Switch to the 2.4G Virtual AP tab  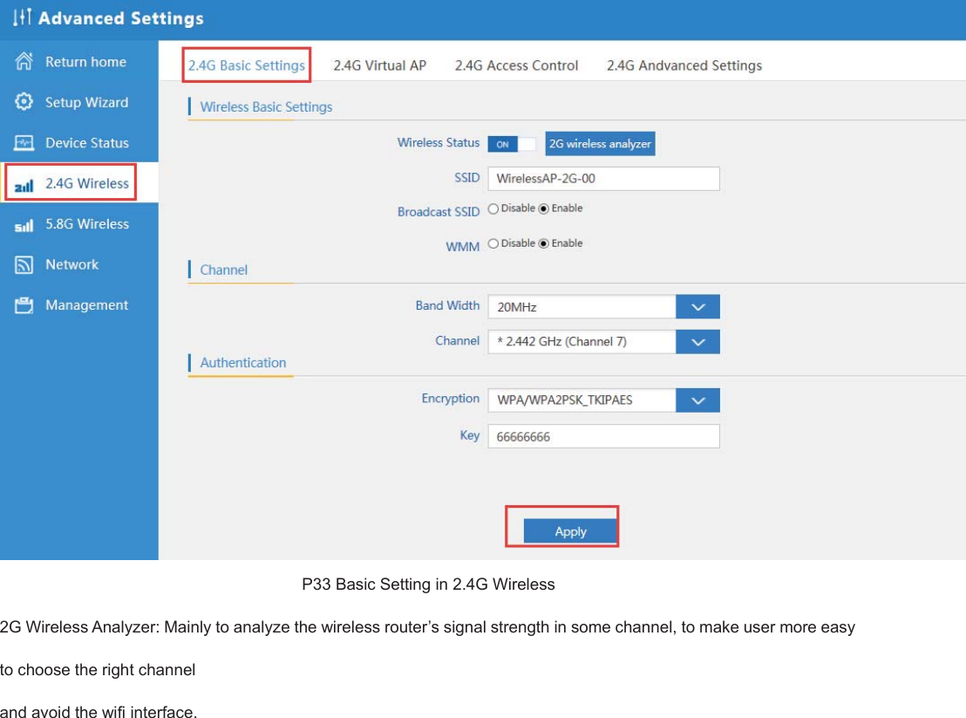point(379,65)
